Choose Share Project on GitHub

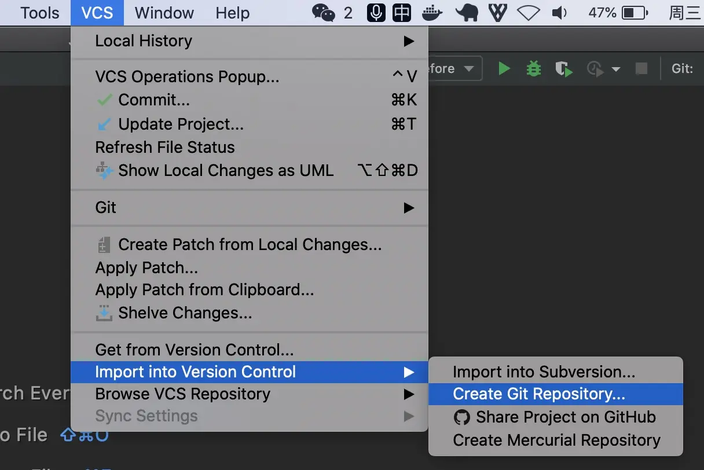coord(556,417)
